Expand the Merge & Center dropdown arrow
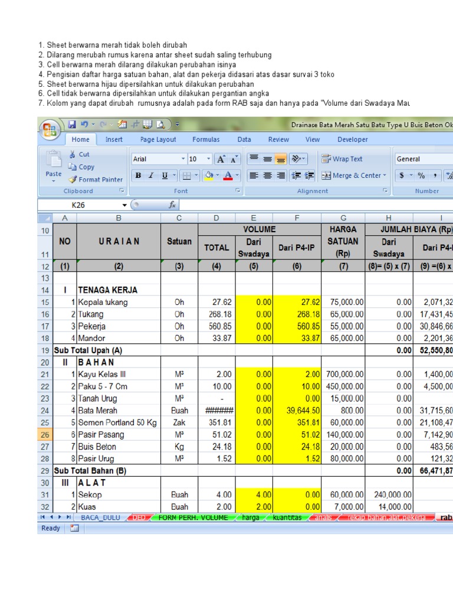 pyautogui.click(x=385, y=175)
